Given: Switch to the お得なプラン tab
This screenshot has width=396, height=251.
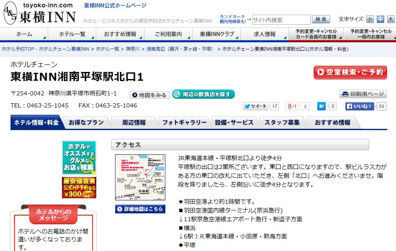Looking at the screenshot, I should click(86, 123).
